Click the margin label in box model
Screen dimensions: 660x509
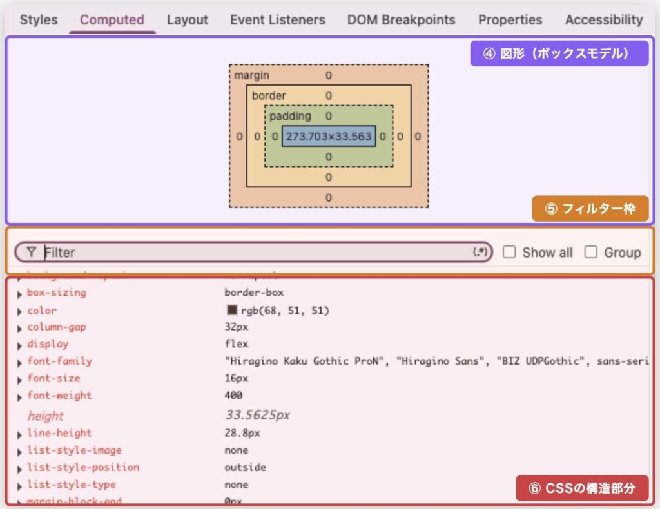(x=251, y=75)
